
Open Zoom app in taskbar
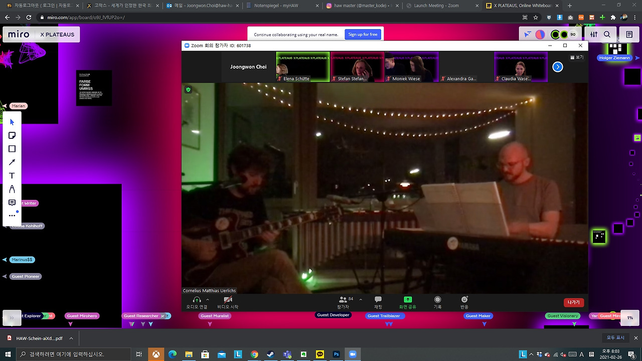coord(353,354)
